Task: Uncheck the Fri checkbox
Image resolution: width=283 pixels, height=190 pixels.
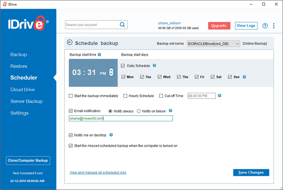Action: pyautogui.click(x=197, y=77)
